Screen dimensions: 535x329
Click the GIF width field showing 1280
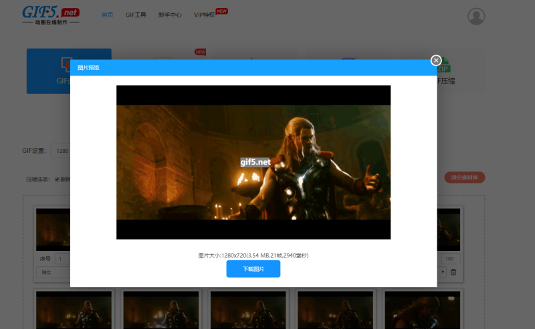[x=61, y=151]
